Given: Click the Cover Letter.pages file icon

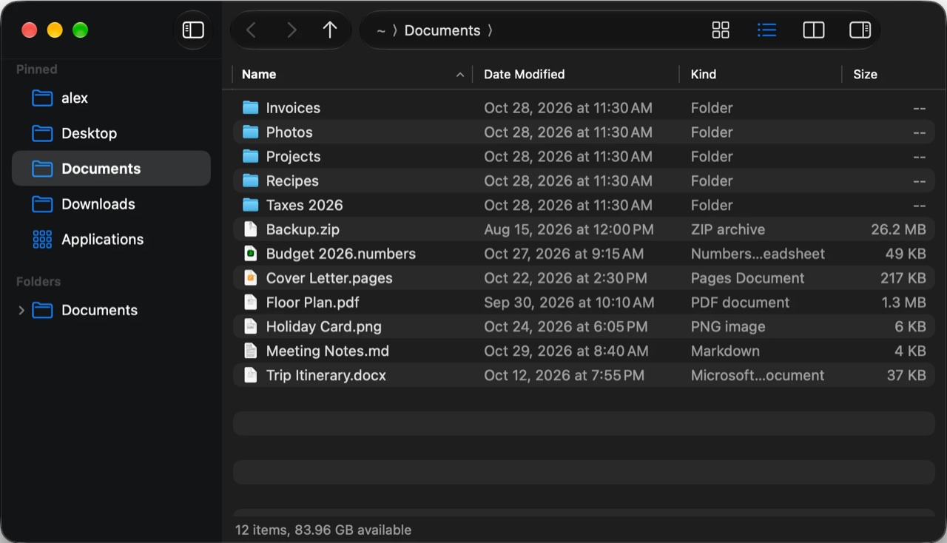Looking at the screenshot, I should pyautogui.click(x=251, y=278).
